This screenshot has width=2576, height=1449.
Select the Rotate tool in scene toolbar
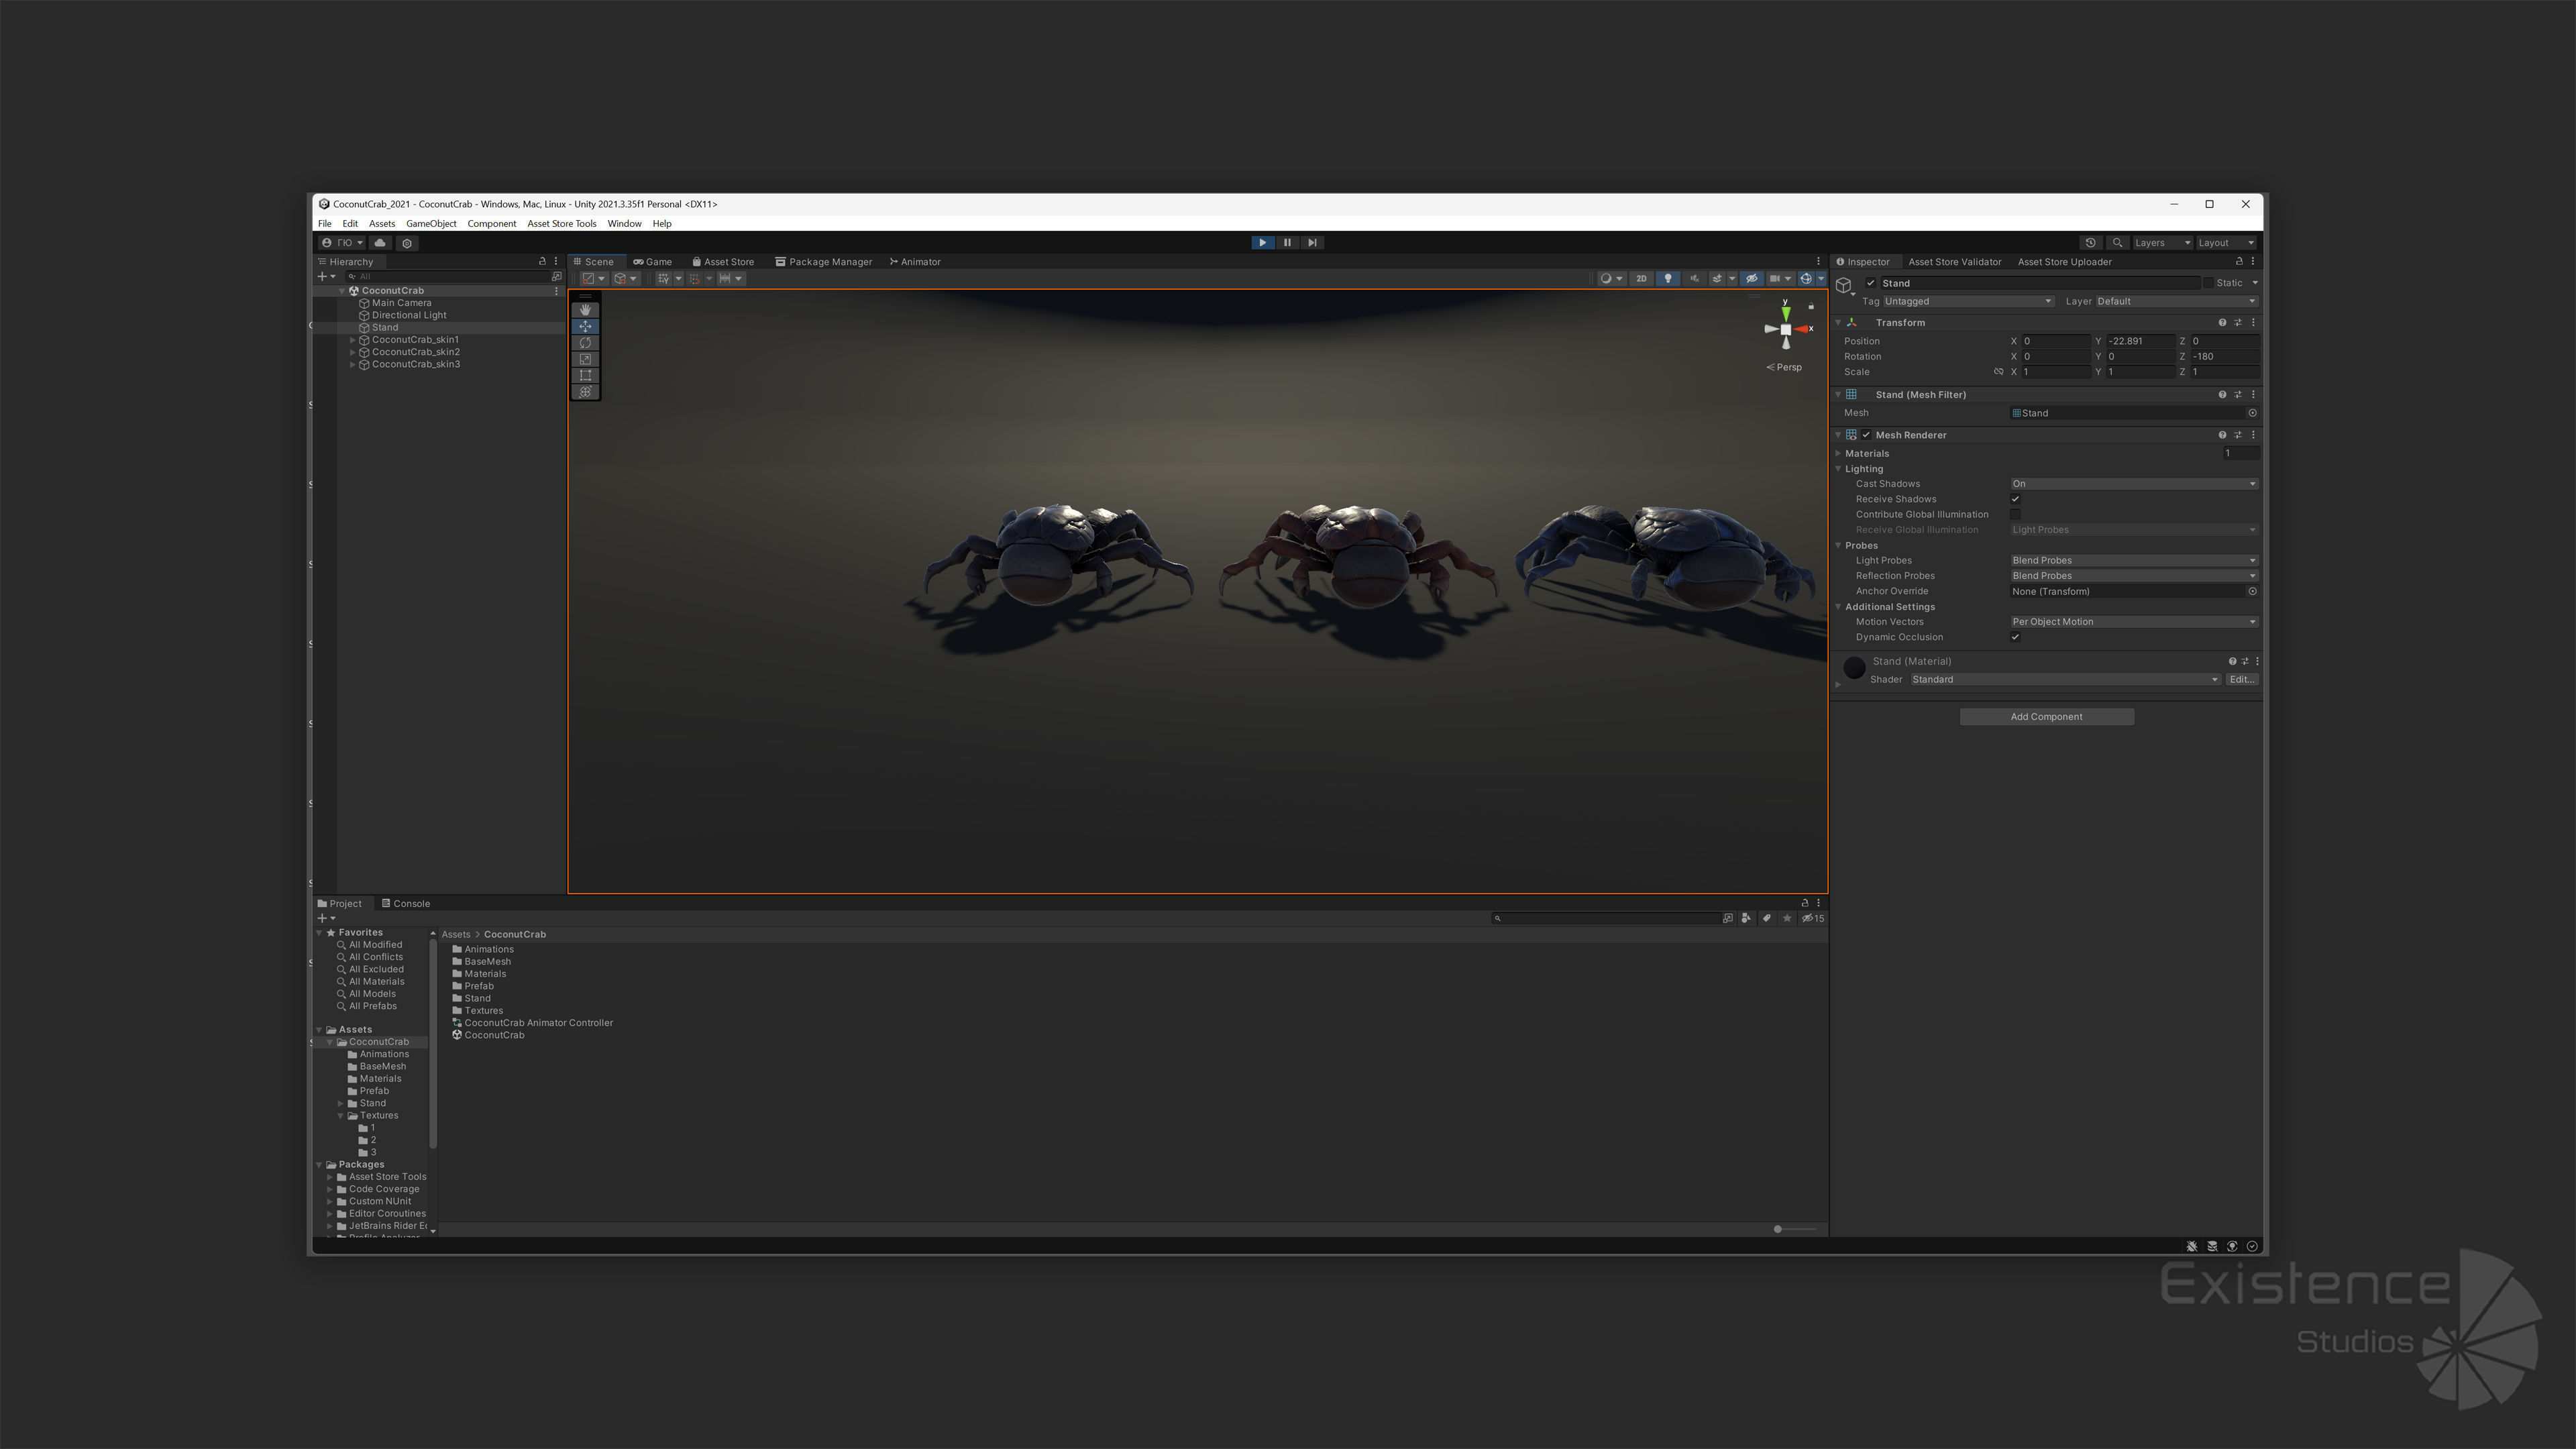pyautogui.click(x=585, y=343)
